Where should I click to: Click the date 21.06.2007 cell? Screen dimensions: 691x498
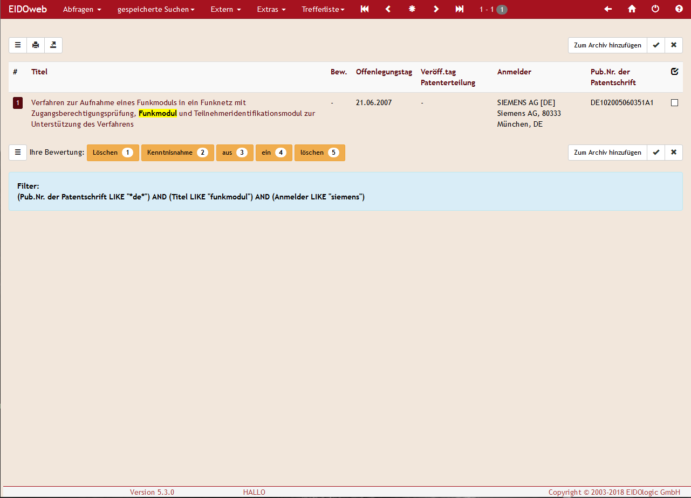click(x=374, y=102)
